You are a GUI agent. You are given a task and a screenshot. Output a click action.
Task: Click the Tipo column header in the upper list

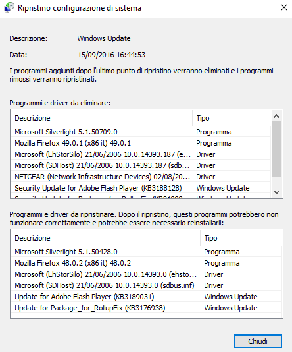(x=231, y=118)
